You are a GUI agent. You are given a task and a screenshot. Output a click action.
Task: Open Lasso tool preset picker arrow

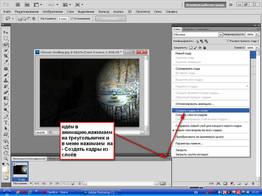(x=13, y=19)
